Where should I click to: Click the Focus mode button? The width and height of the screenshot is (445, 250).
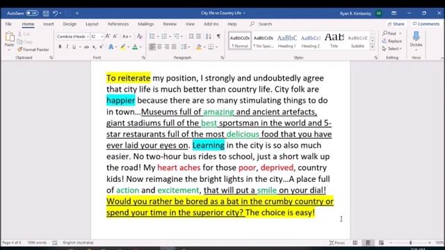337,242
